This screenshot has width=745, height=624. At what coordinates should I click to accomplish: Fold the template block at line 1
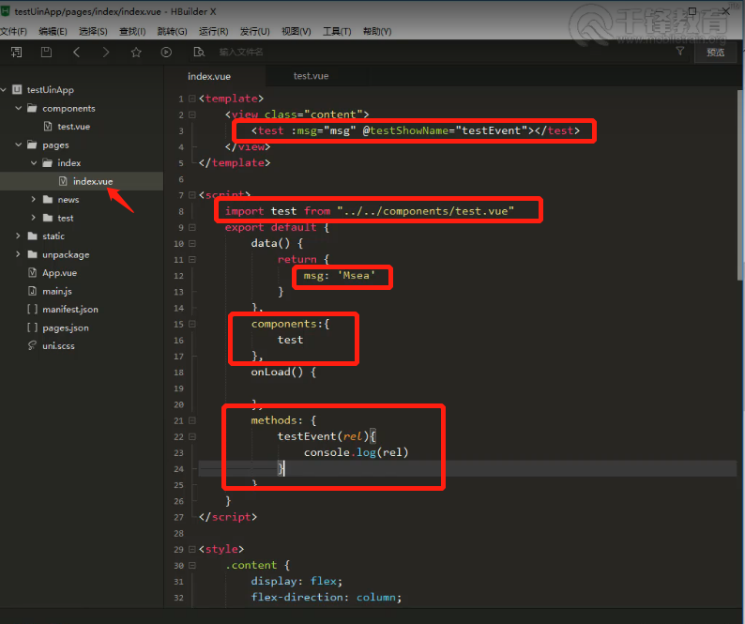coord(192,99)
